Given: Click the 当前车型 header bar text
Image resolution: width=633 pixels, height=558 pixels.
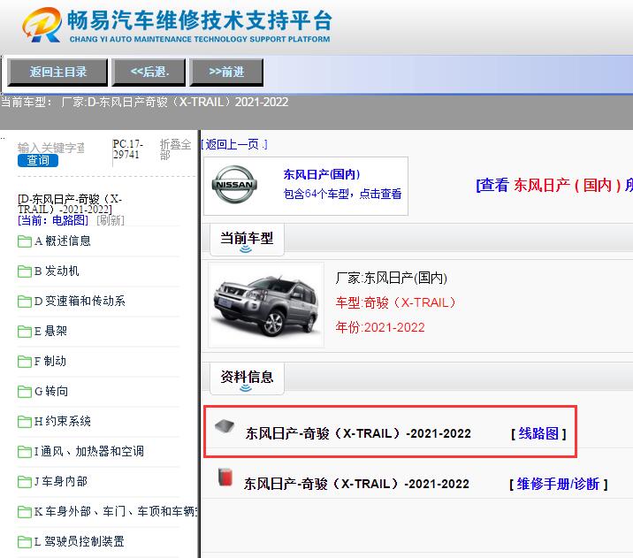Looking at the screenshot, I should pos(247,238).
